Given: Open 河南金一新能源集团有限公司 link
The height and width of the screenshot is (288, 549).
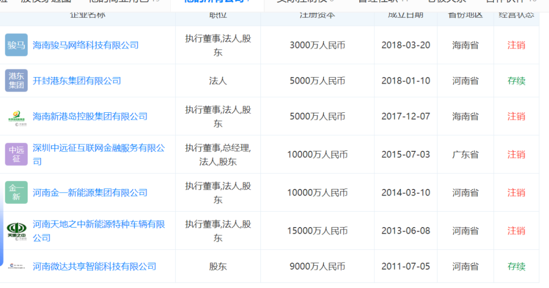Looking at the screenshot, I should [90, 193].
